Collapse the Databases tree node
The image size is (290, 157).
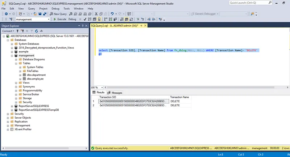pos(8,40)
